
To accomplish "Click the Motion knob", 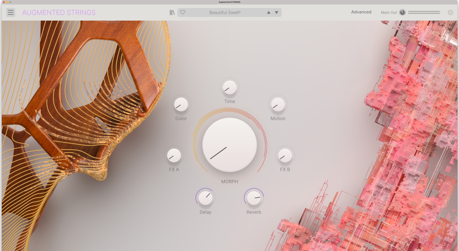I will coord(278,104).
